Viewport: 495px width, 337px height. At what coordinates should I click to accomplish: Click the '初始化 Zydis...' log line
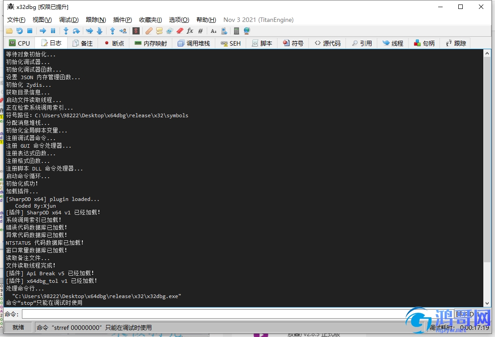coord(28,85)
